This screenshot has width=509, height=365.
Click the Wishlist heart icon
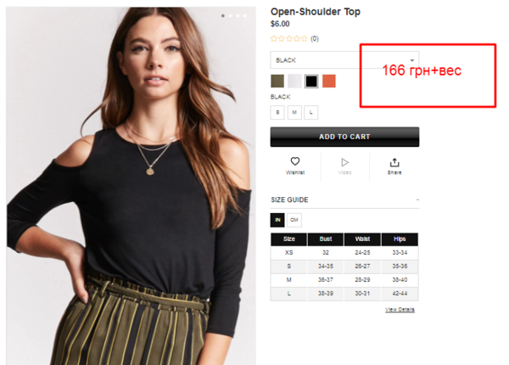[x=294, y=161]
